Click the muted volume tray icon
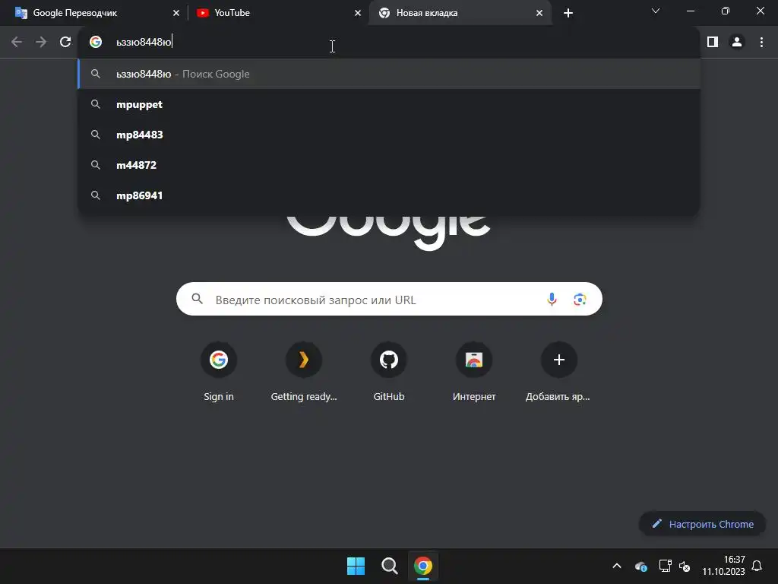 [x=685, y=566]
